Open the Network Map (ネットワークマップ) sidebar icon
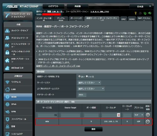 pos(7,30)
